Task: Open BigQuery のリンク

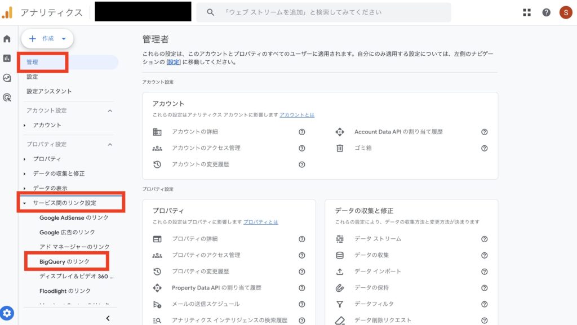Action: coord(64,261)
